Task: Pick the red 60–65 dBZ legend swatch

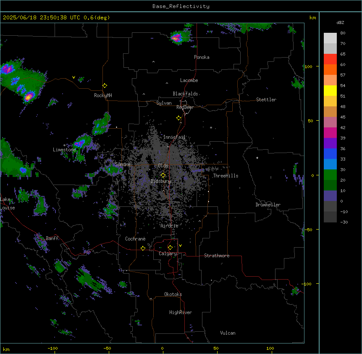Action: tap(330, 59)
